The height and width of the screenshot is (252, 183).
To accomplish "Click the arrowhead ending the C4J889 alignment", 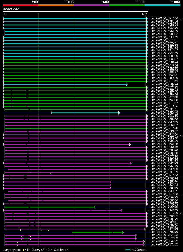I will click(x=122, y=210).
